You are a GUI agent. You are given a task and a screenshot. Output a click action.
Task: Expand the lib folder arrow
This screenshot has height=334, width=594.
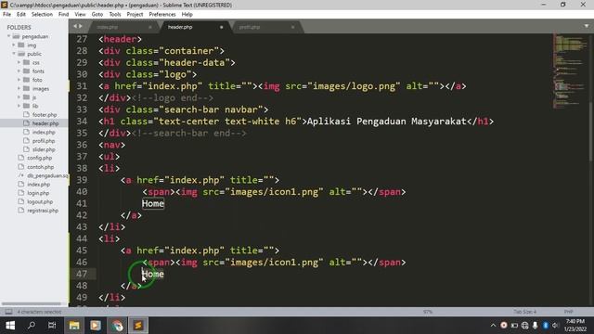coord(19,106)
